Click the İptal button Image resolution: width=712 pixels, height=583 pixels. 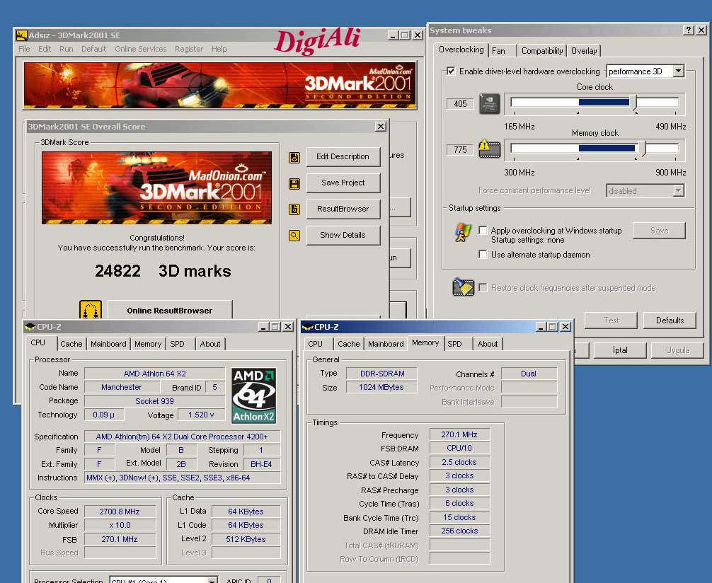click(x=620, y=350)
